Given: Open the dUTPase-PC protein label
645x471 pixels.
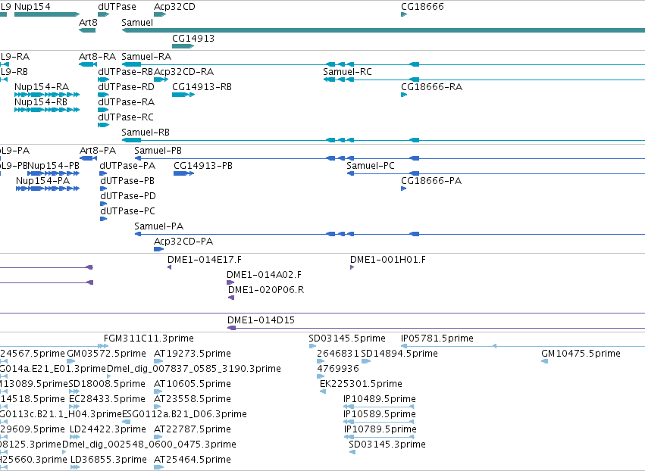Looking at the screenshot, I should 127,211.
